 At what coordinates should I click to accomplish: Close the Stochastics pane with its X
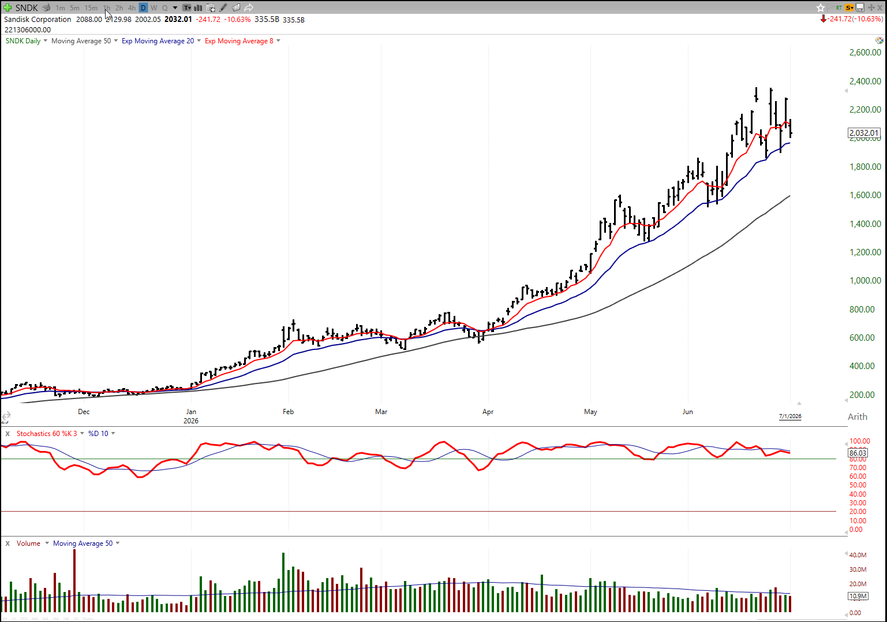pos(8,433)
